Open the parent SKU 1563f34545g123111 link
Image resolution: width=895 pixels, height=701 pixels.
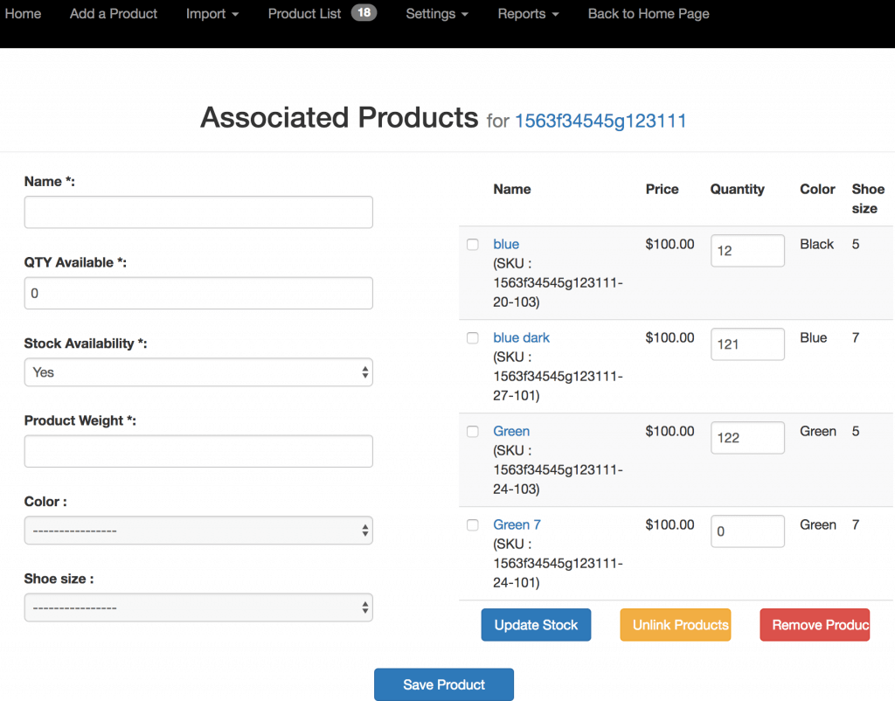[600, 121]
